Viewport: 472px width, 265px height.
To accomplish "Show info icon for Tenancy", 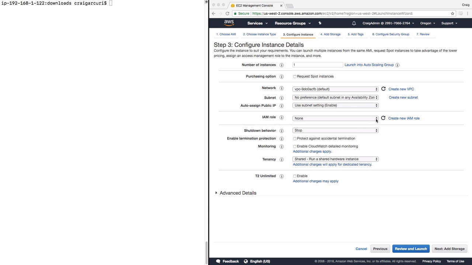I will click(x=281, y=160).
